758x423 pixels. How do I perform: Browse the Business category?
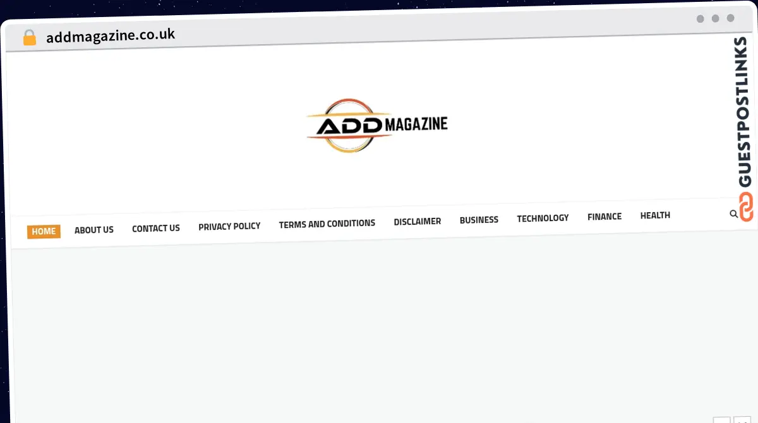tap(479, 220)
